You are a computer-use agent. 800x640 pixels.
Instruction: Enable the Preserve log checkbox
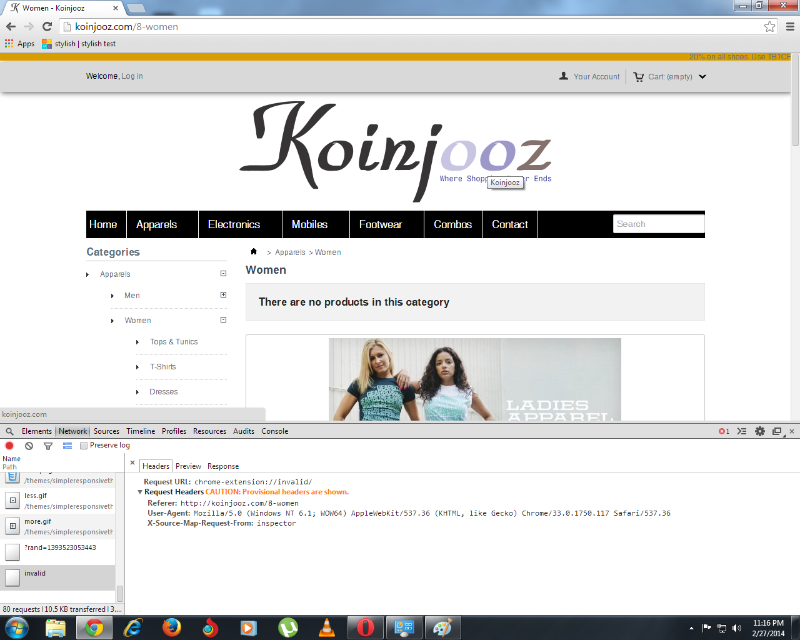[84, 446]
